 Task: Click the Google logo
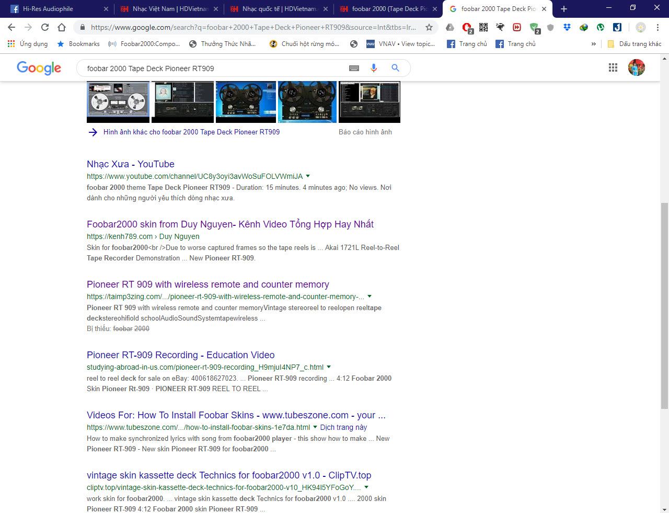tap(39, 68)
